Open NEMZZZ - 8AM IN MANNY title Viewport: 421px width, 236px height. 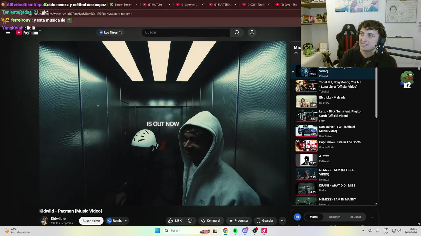click(x=337, y=199)
